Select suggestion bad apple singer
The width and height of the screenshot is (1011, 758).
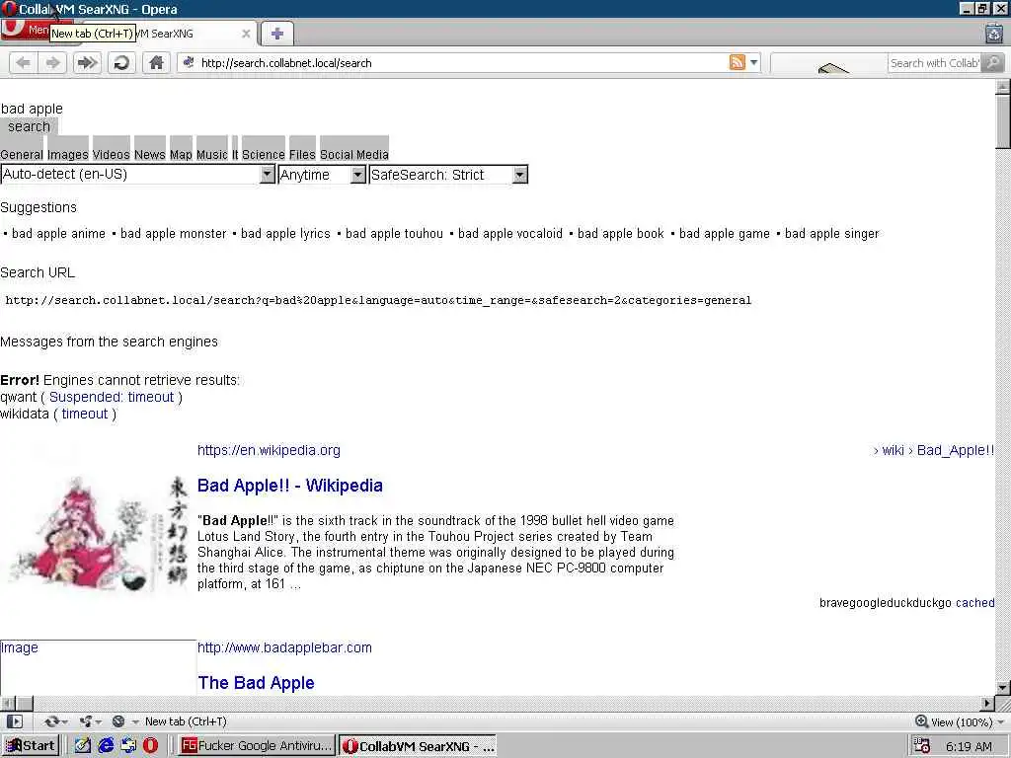point(831,233)
